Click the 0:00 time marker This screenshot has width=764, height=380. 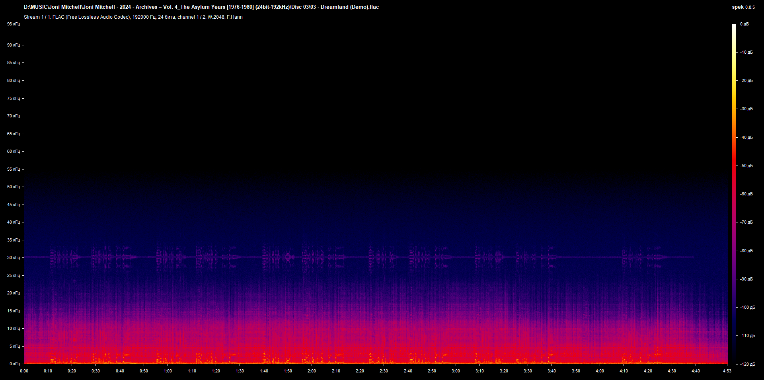(x=24, y=370)
